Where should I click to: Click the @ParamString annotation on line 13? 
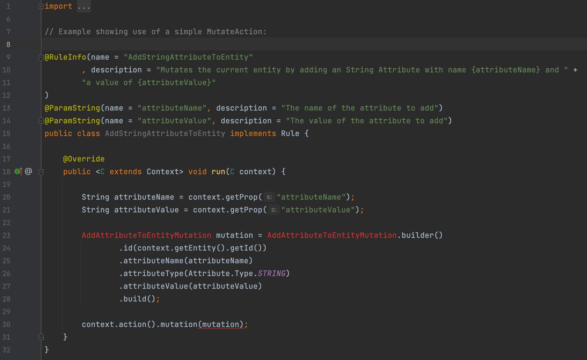[72, 108]
